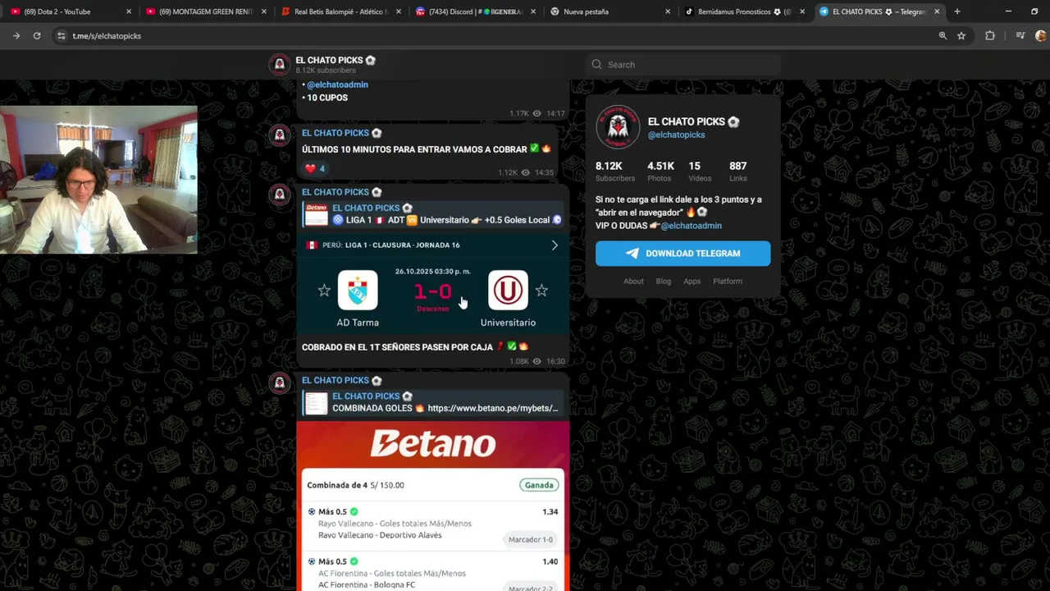Open a new browser tab
Image resolution: width=1050 pixels, height=591 pixels.
(x=957, y=11)
